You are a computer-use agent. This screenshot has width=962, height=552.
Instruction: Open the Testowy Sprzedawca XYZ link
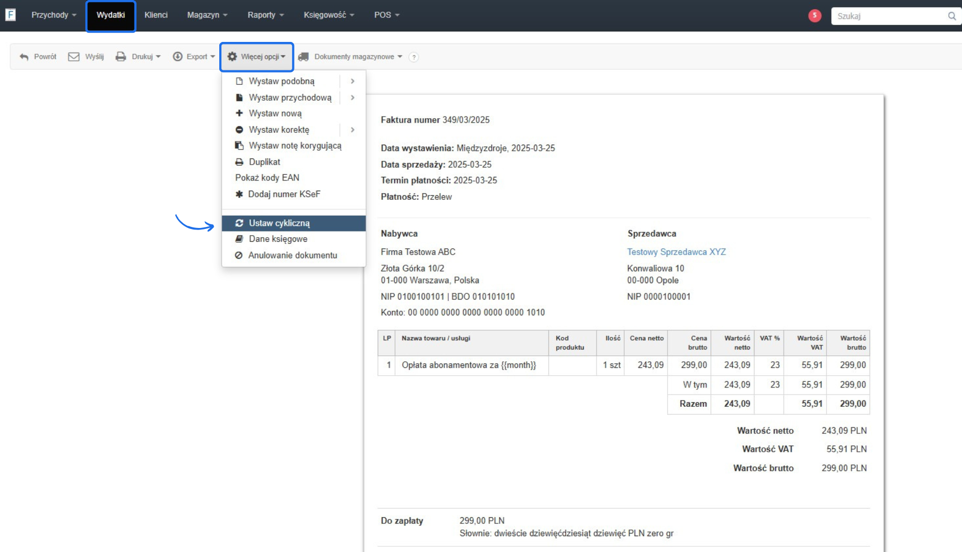point(676,252)
